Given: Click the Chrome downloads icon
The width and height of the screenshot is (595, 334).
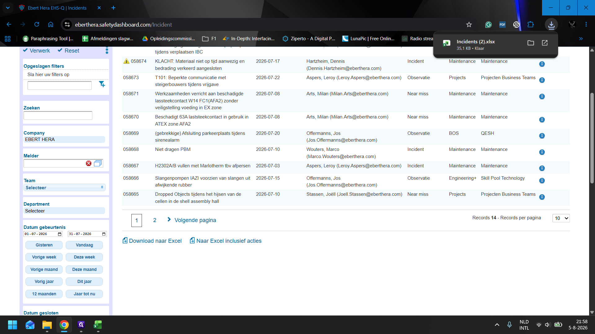Looking at the screenshot, I should click(x=551, y=25).
